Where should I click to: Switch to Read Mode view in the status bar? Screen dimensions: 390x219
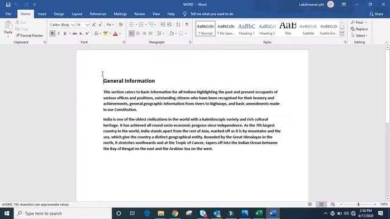[310, 204]
